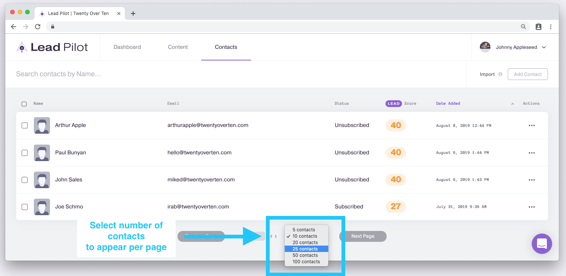Click the lock icon in address bar
Image resolution: width=566 pixels, height=276 pixels.
point(53,27)
